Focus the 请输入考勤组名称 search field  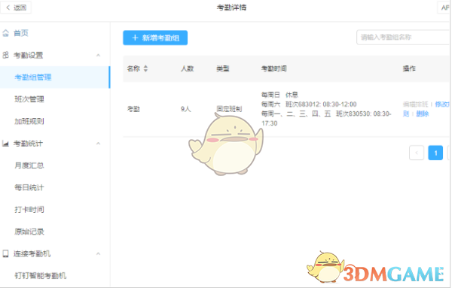click(x=403, y=37)
